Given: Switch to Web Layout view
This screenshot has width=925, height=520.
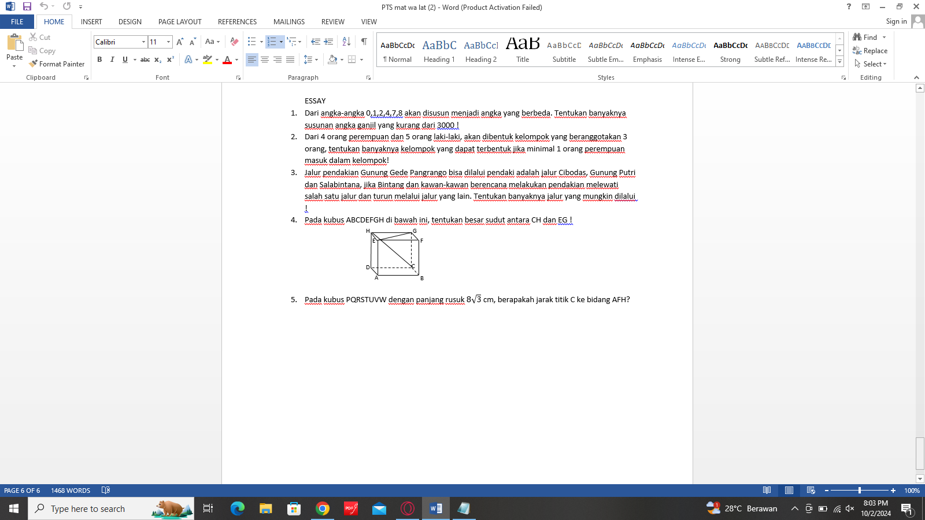Looking at the screenshot, I should [811, 491].
